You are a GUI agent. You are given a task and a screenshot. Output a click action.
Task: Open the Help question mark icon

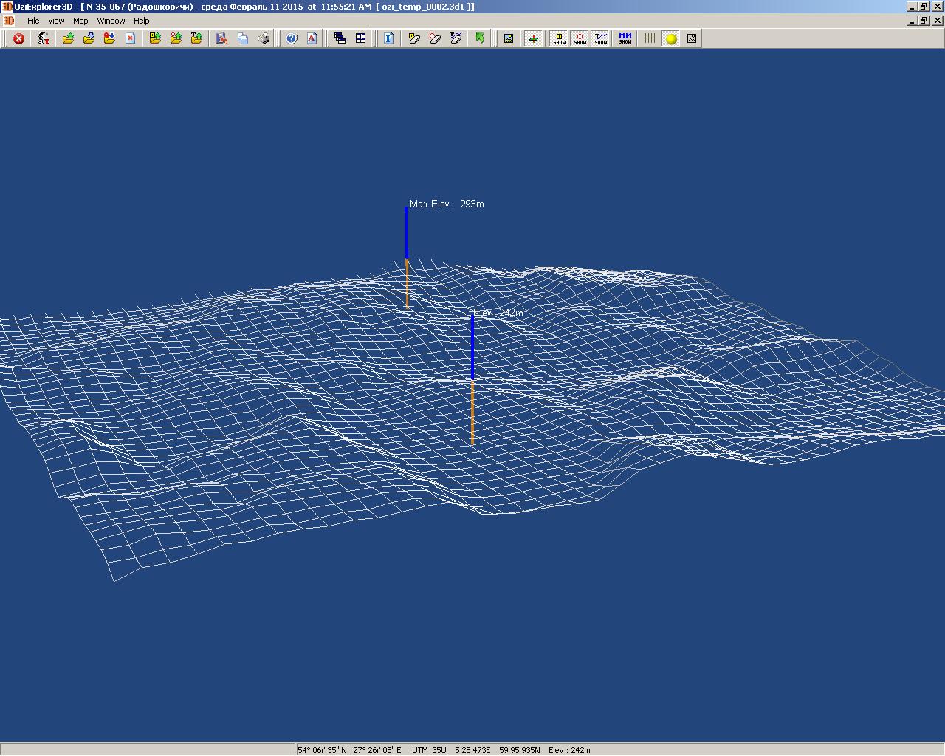292,38
